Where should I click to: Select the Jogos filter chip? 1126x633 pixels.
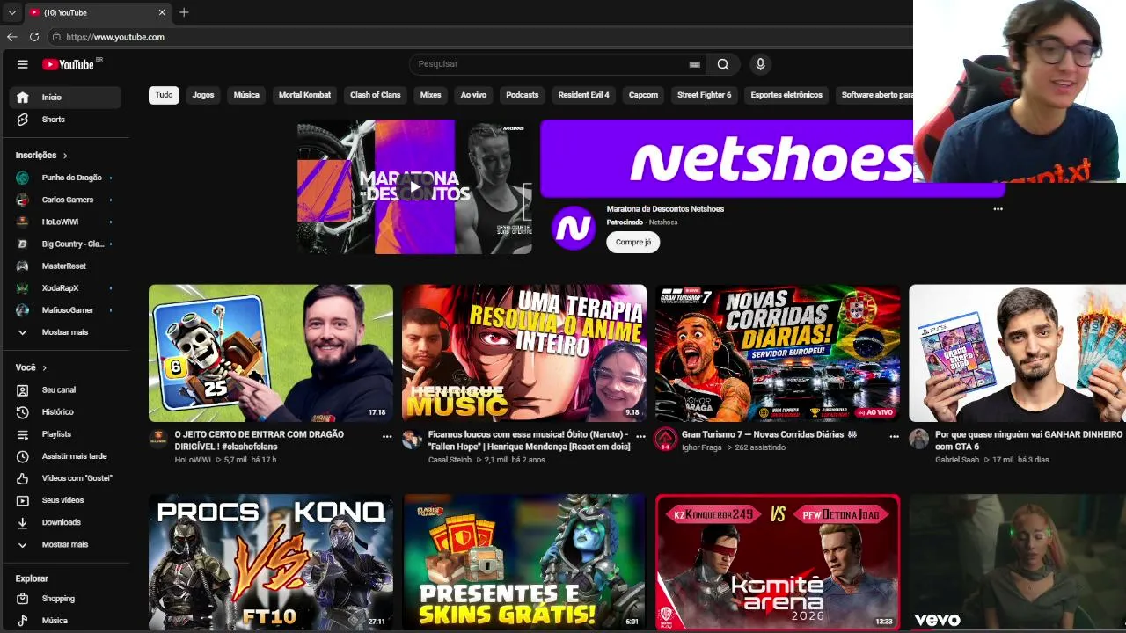pyautogui.click(x=203, y=95)
